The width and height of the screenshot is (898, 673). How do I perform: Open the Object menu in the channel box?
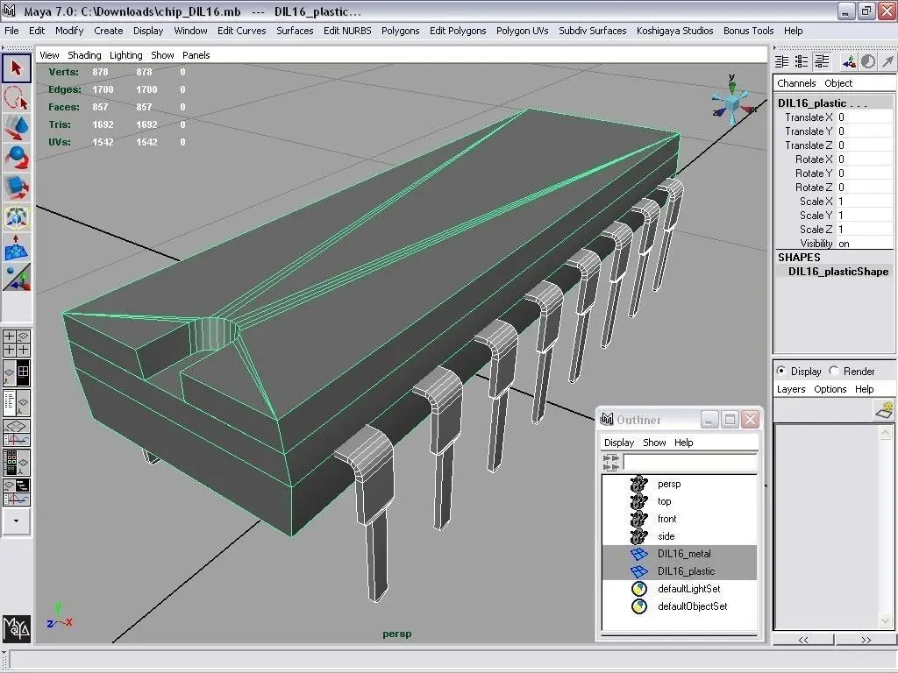point(838,83)
